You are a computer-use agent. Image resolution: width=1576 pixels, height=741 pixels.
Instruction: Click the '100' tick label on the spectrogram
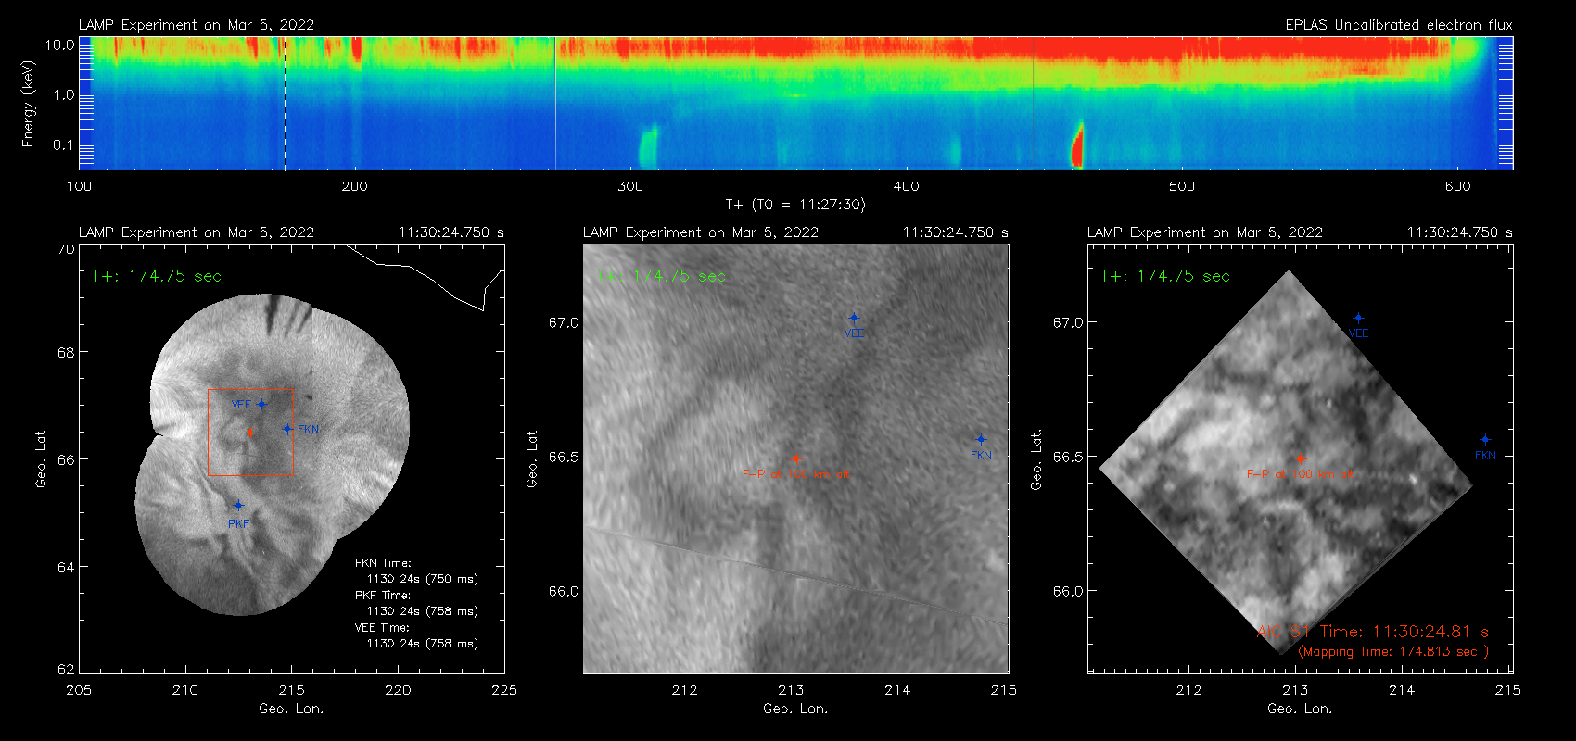click(79, 186)
